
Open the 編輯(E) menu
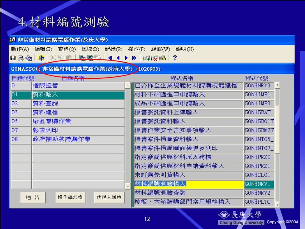click(43, 49)
